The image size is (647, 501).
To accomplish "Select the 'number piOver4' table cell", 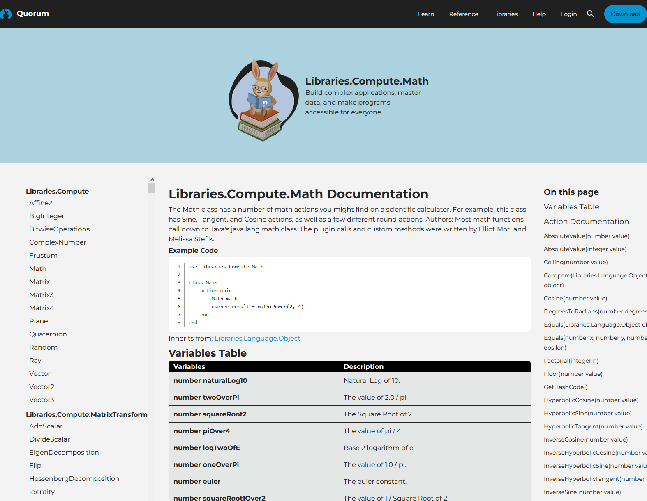I will (254, 431).
